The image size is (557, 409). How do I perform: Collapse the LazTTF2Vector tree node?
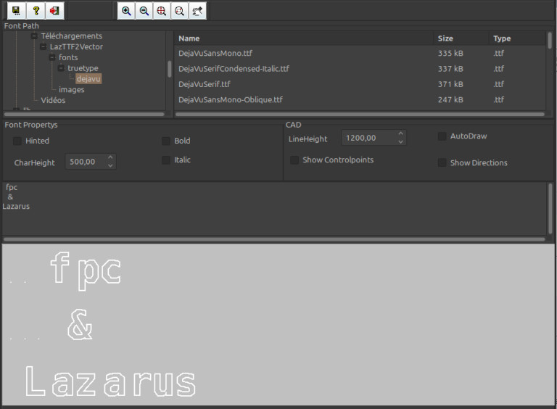coord(44,47)
